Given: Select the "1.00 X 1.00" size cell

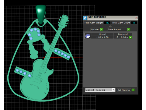Looking at the screenshot, I should point(102,37).
